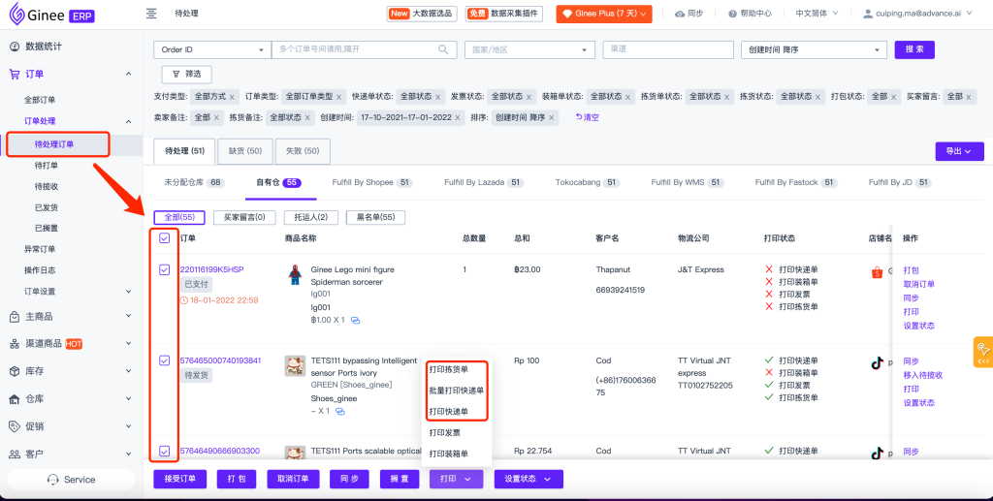Screen dimensions: 993x501
Task: Click the 取消订单 button in bottom bar
Action: click(293, 479)
